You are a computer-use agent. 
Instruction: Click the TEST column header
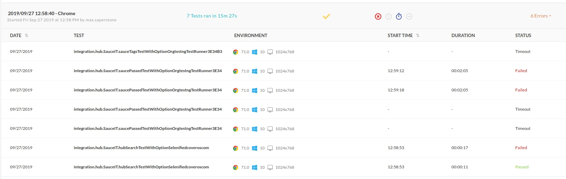point(79,35)
